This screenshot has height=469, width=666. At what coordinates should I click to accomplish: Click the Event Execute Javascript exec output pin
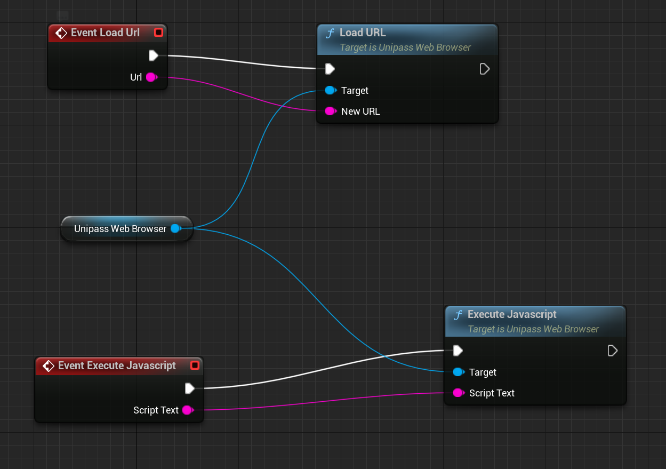click(189, 388)
